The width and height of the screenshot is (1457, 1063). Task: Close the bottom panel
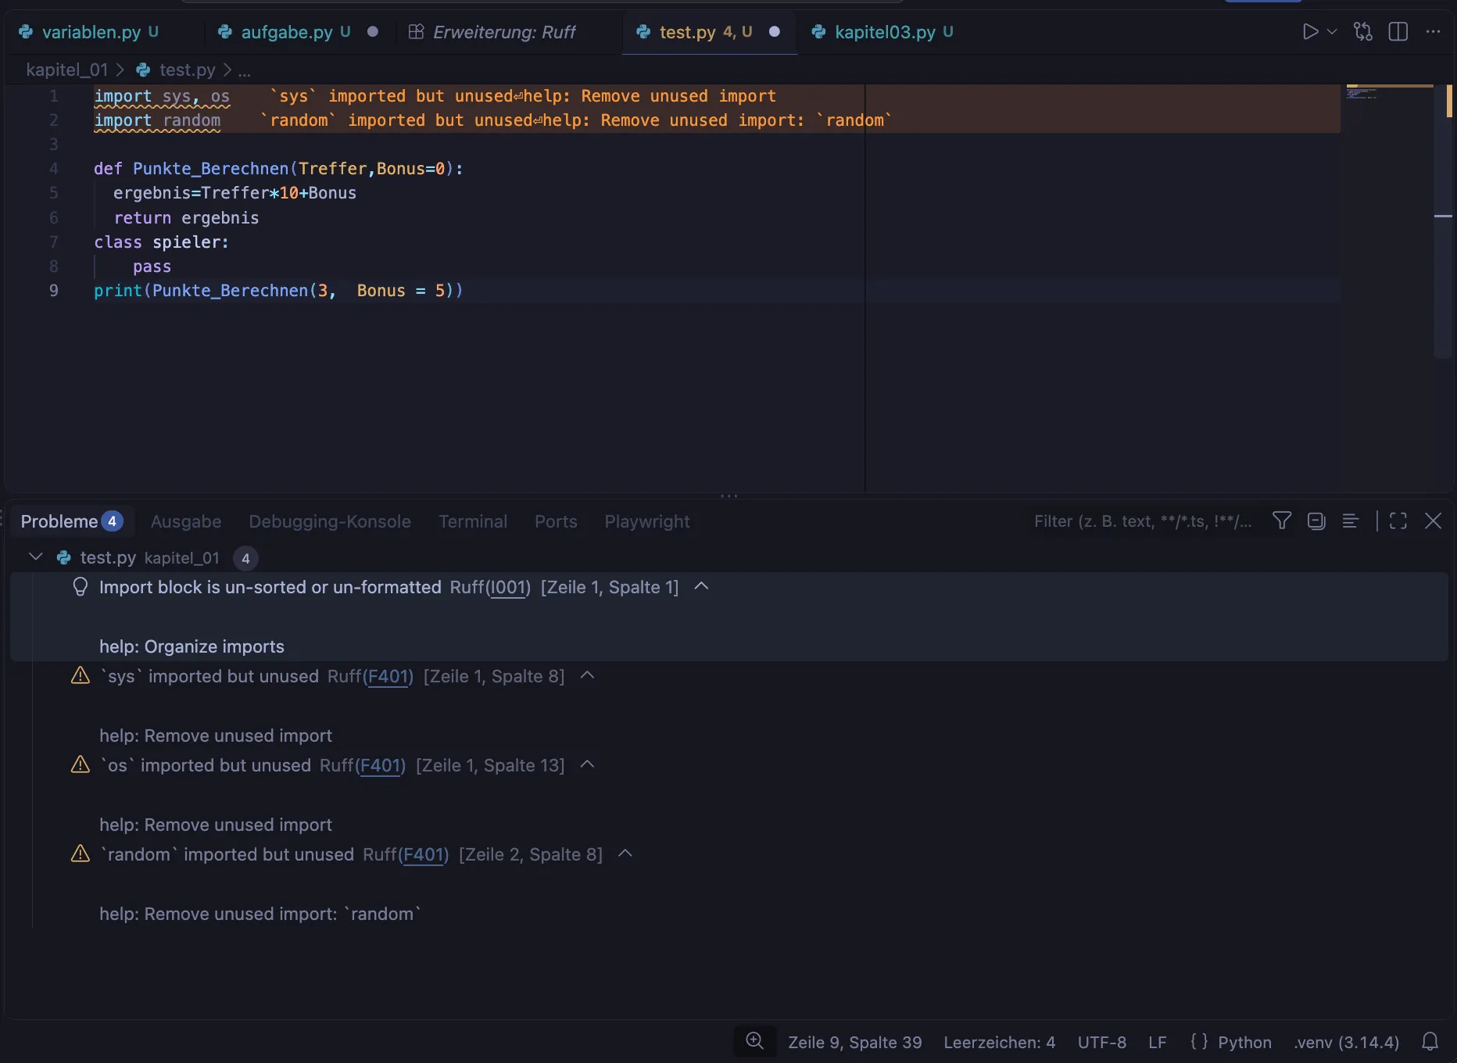pos(1433,521)
